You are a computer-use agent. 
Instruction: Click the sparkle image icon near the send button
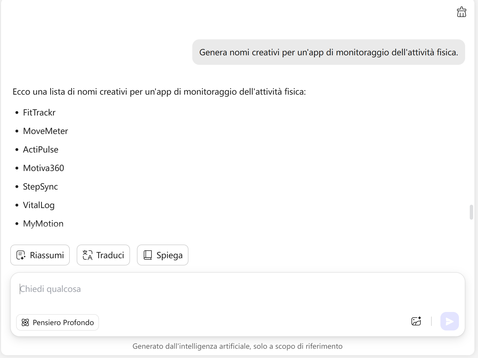tap(416, 321)
